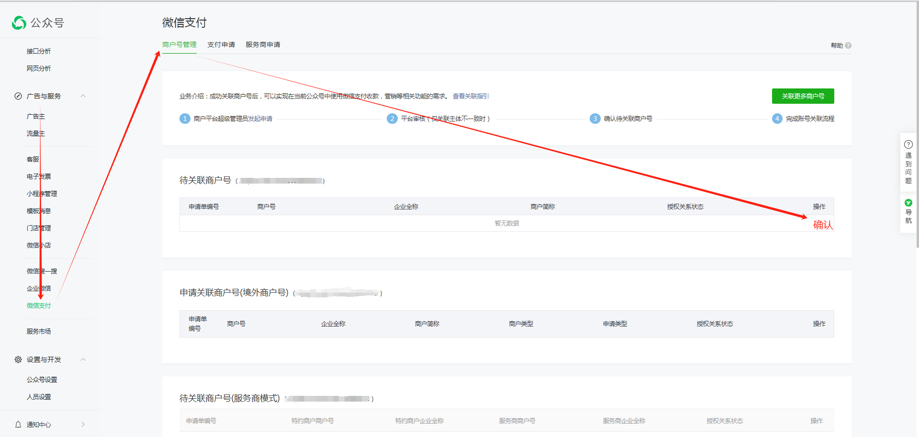Click the 设置与开发 gear icon
This screenshot has width=919, height=437.
click(x=18, y=360)
